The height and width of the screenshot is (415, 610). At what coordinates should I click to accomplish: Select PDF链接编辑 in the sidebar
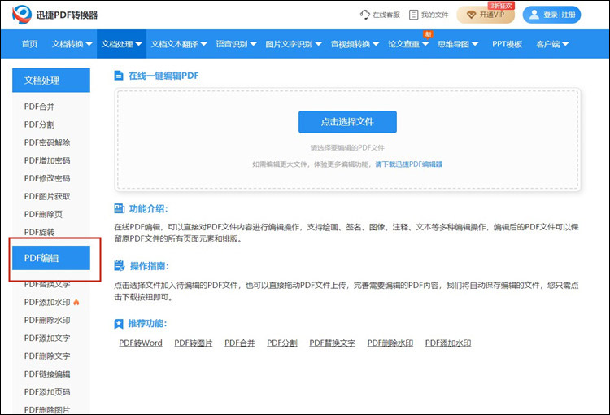point(47,373)
